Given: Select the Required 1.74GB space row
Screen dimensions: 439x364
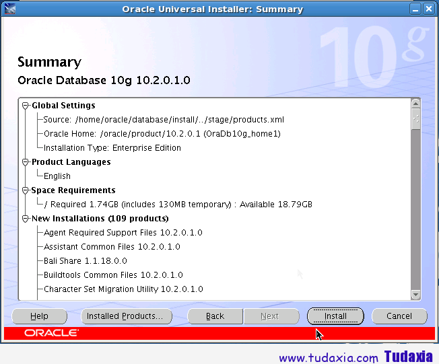Looking at the screenshot, I should tap(178, 205).
